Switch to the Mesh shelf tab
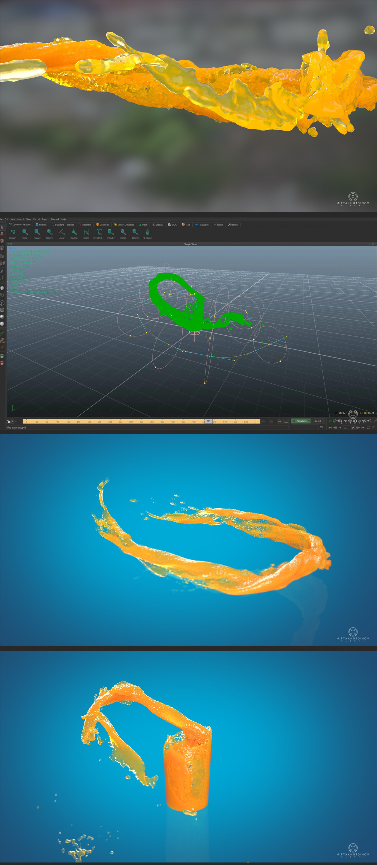This screenshot has width=377, height=865. (143, 225)
